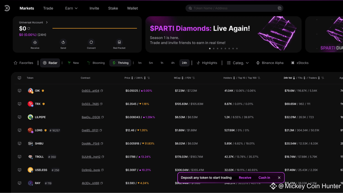Open the Wallet tab
343x193 pixels.
coord(132,8)
